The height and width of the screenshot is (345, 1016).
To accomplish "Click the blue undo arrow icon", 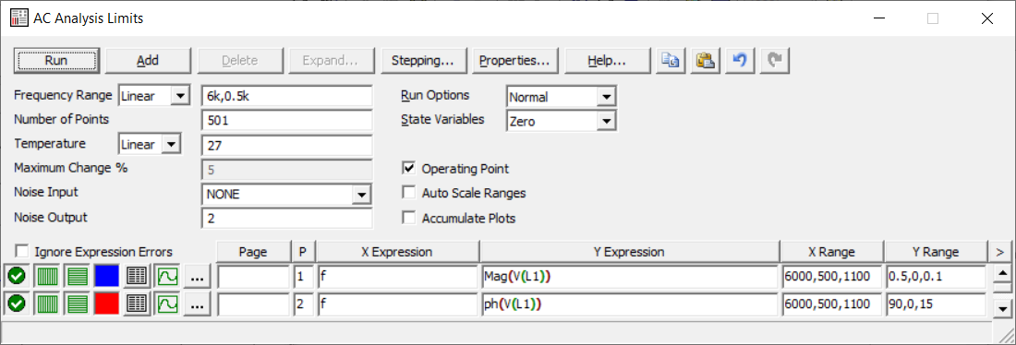I will click(x=739, y=60).
